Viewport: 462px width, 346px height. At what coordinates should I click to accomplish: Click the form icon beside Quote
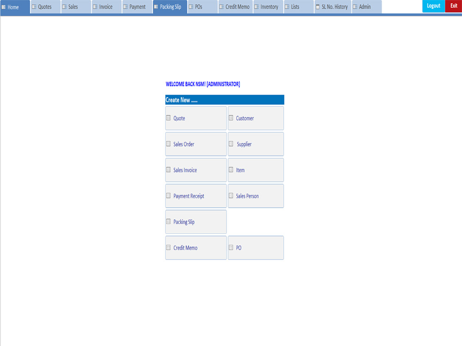point(168,118)
